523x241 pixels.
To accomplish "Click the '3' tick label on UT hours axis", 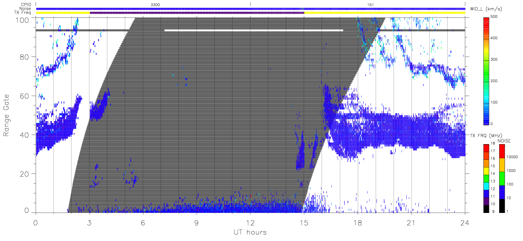I will pyautogui.click(x=89, y=222).
